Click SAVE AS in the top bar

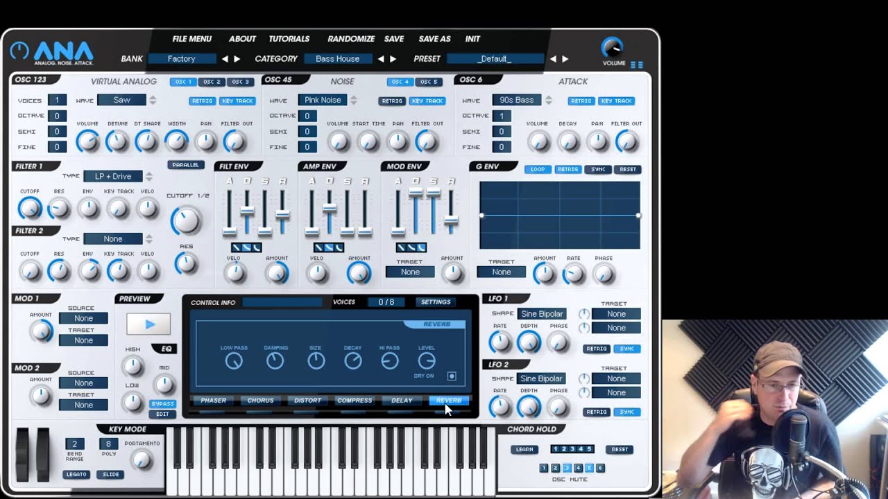(435, 39)
